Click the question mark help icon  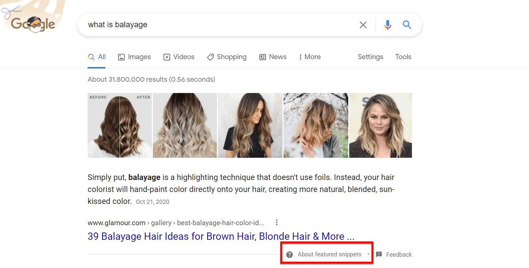coord(290,255)
